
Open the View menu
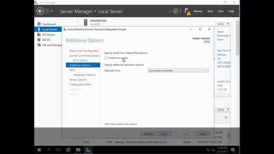220,11
